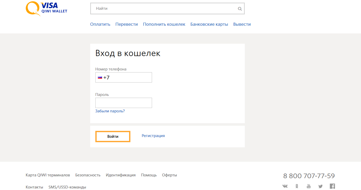The height and width of the screenshot is (190, 361).
Task: Open Пополнить кошелек in the navigation
Action: [x=164, y=24]
